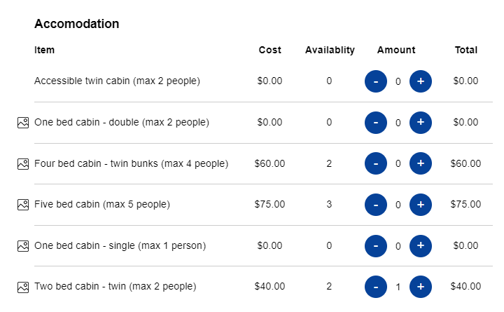Increase Five bed cabin quantity
This screenshot has width=504, height=312.
point(420,205)
